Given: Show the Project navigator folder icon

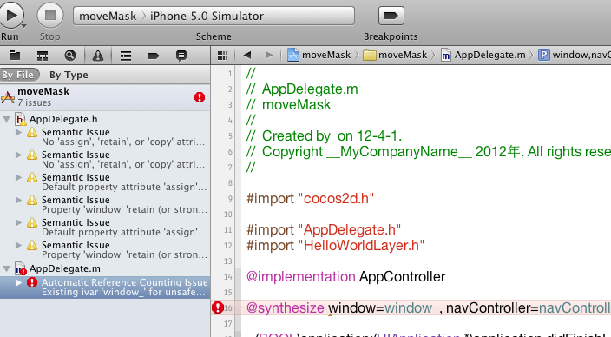Looking at the screenshot, I should pyautogui.click(x=15, y=56).
